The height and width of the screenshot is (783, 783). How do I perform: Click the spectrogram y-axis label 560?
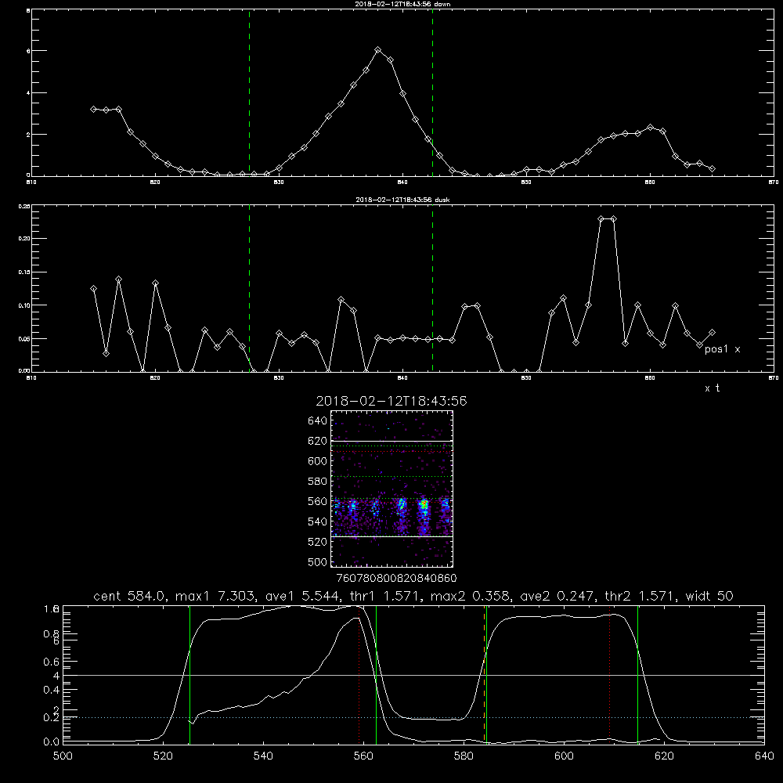tap(318, 501)
